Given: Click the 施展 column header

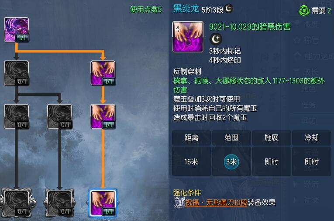Looking at the screenshot, I should click(x=272, y=138).
